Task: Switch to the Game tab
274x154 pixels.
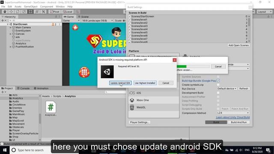Action: [68, 17]
